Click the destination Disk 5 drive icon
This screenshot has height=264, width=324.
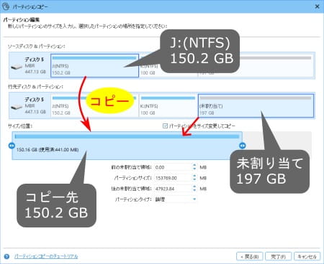(x=17, y=107)
